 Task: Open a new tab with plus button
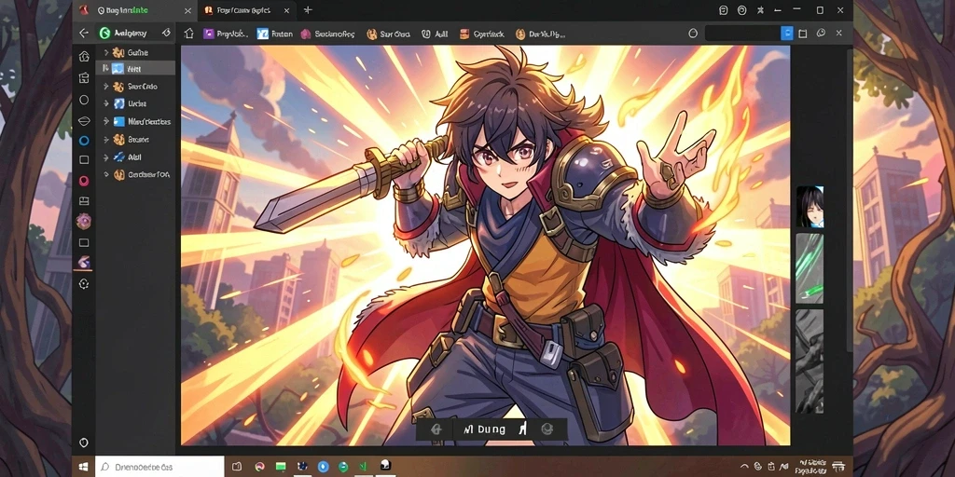(308, 10)
